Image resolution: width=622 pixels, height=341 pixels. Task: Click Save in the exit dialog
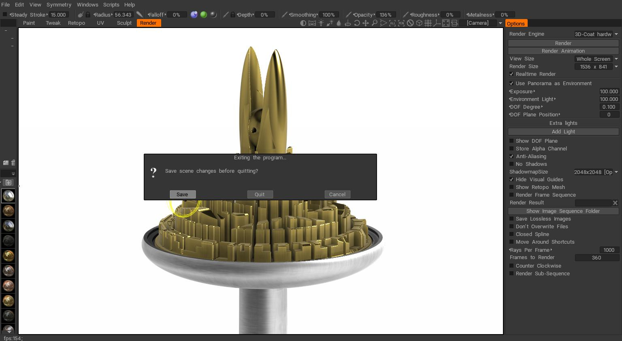pos(182,194)
